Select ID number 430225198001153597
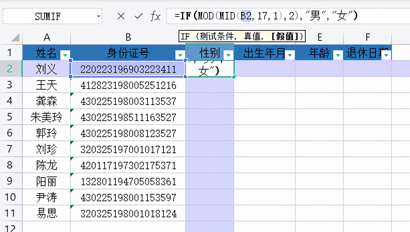Image resolution: width=410 pixels, height=232 pixels. pos(128,197)
